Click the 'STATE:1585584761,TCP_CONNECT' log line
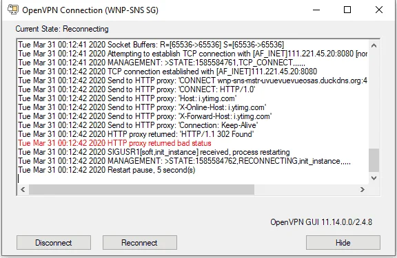The width and height of the screenshot is (397, 258). (161, 63)
